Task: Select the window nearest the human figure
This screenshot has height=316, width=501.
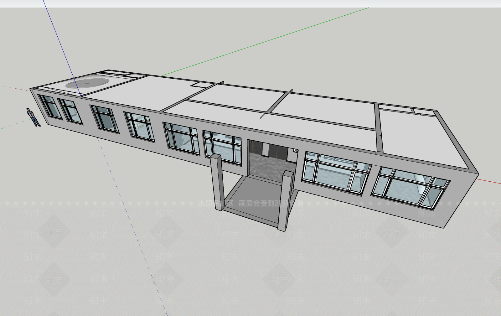Action: pyautogui.click(x=50, y=106)
